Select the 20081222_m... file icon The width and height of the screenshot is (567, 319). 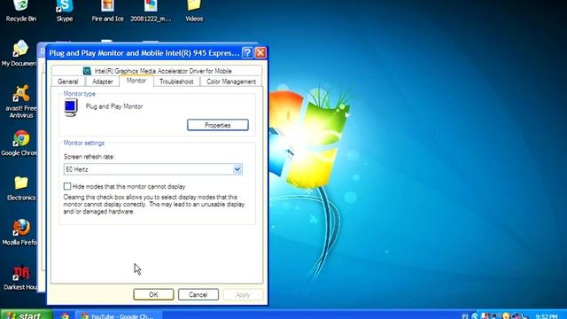(x=151, y=10)
